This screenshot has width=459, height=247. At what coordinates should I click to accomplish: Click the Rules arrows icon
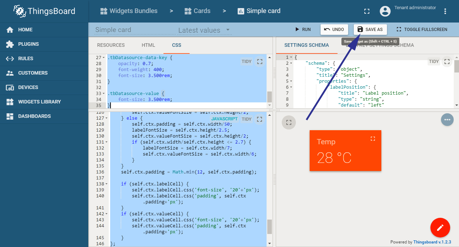coord(10,59)
